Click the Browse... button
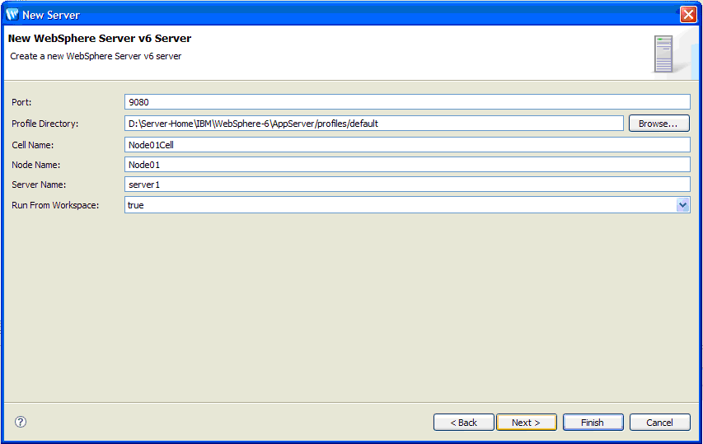Screen dimensions: 703x444 pyautogui.click(x=659, y=124)
